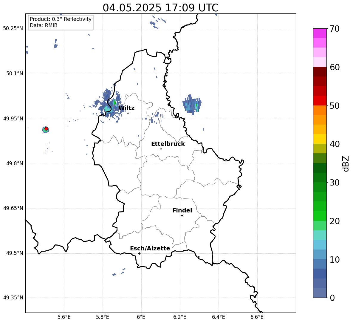Click the colorbar value 0
This screenshot has width=353, height=323.
332,298
